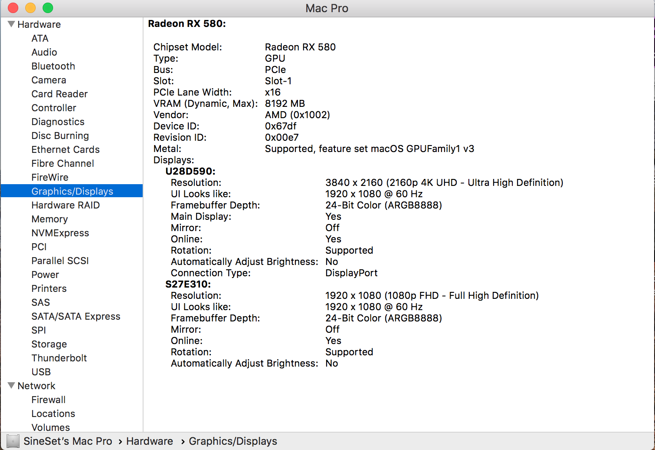
Task: Show SATA/SATA Express information
Action: [76, 316]
